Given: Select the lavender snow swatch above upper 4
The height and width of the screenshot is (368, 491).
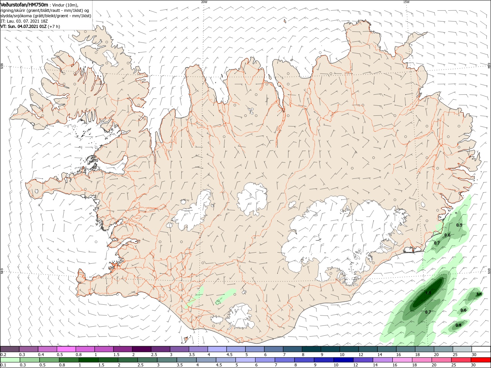Looking at the screenshot, I should pos(217,349).
